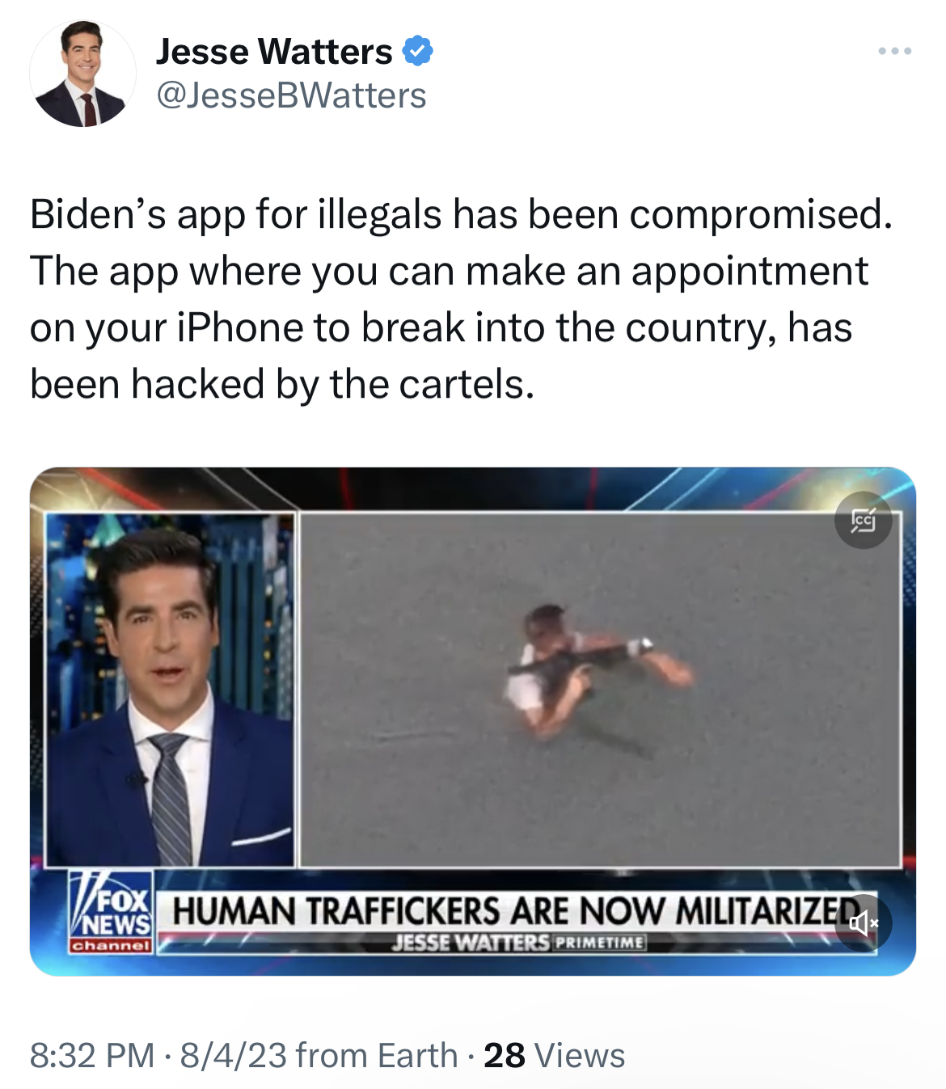Click the 8:32 PM timestamp
Image resolution: width=946 pixels, height=1089 pixels.
pos(92,1055)
